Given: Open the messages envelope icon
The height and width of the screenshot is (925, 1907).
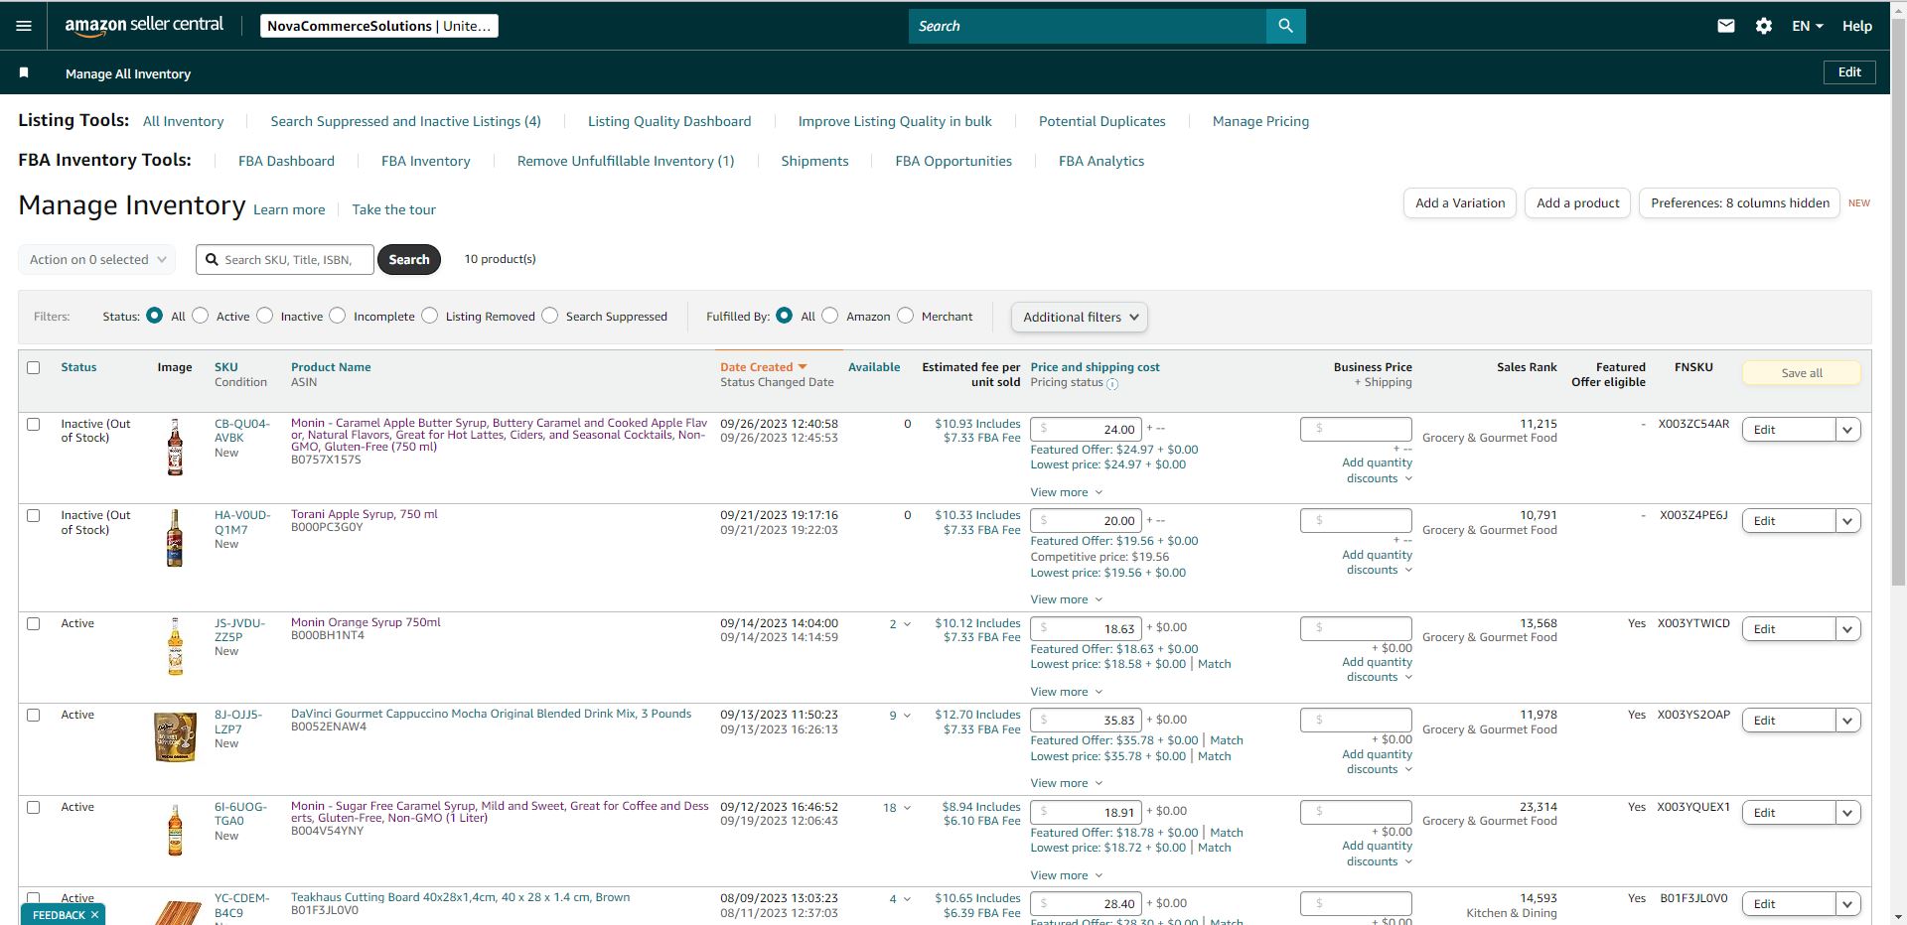Looking at the screenshot, I should tap(1725, 26).
